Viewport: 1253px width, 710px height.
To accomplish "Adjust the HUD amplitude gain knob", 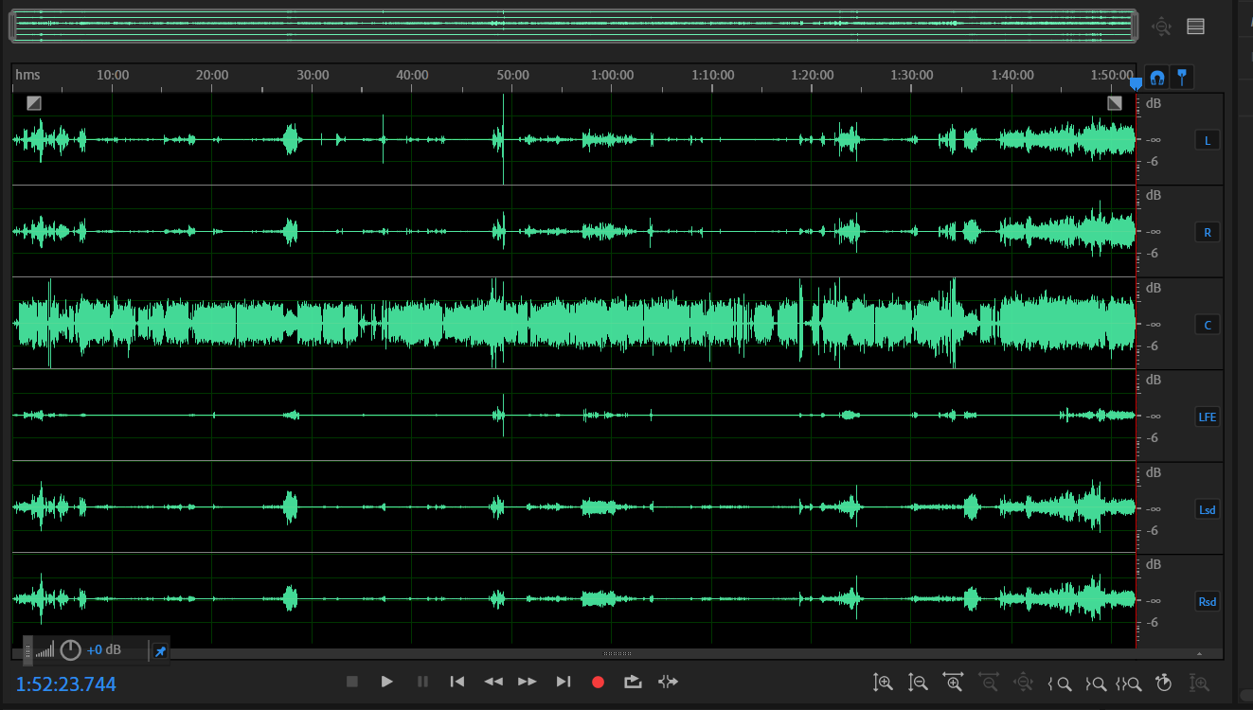I will point(70,650).
